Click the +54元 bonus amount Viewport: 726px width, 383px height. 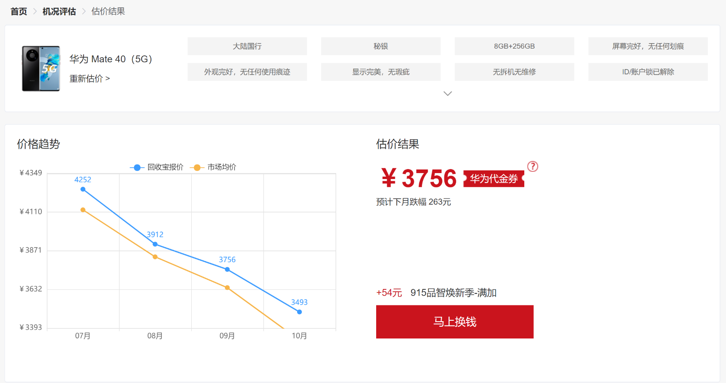389,293
